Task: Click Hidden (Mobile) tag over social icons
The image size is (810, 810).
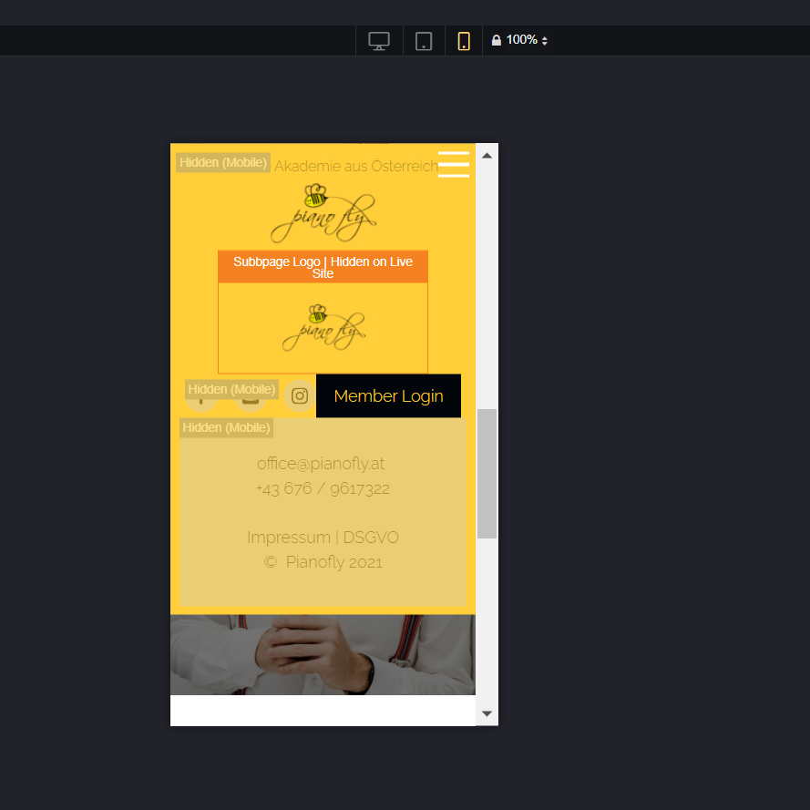Action: pyautogui.click(x=231, y=389)
